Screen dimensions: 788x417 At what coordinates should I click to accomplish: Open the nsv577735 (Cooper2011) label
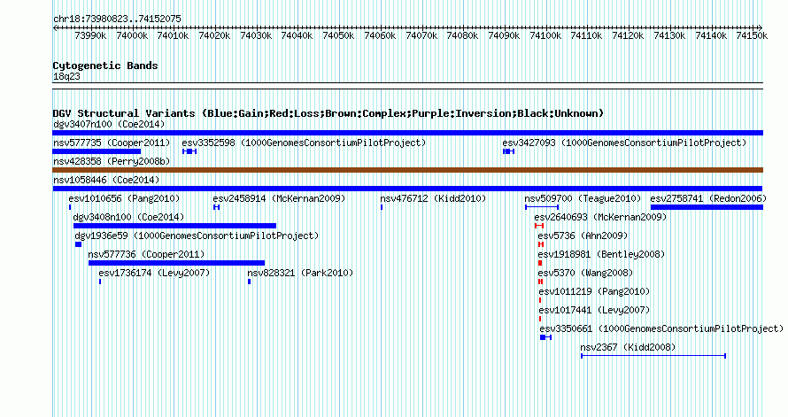point(112,143)
